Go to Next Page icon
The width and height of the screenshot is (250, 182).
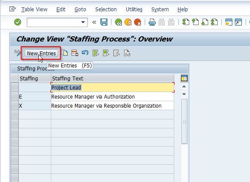click(x=205, y=22)
